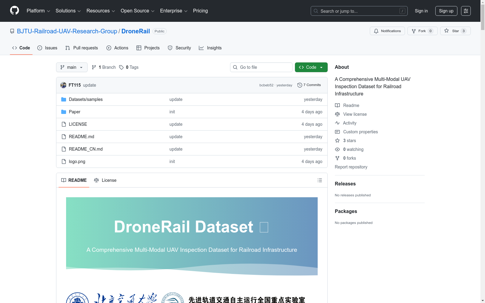The height and width of the screenshot is (303, 485).
Task: Open commit bcbeb52 link
Action: (266, 85)
